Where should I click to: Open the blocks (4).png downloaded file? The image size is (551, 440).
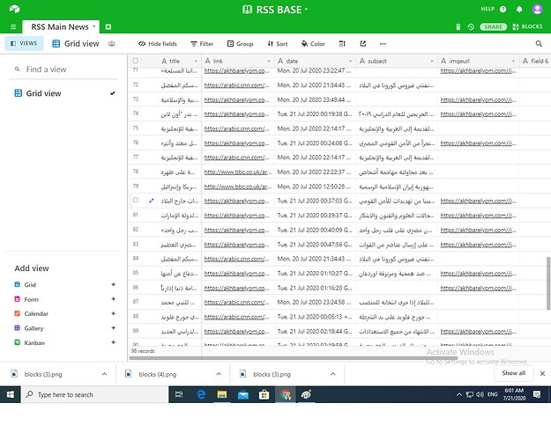pos(158,374)
